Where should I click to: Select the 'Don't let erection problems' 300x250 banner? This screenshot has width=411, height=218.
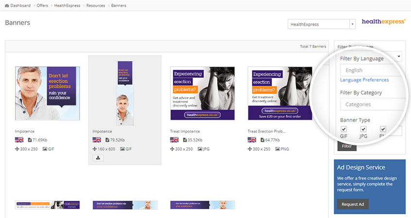tap(48, 93)
